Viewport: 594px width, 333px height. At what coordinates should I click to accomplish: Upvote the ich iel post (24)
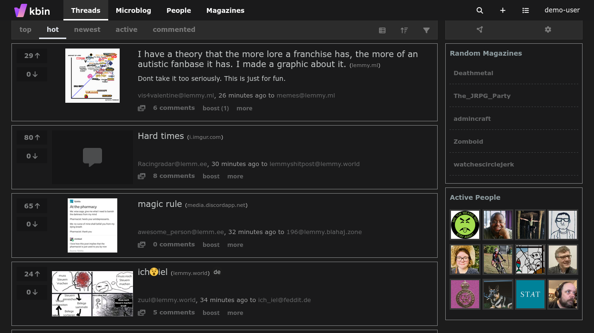click(x=32, y=274)
